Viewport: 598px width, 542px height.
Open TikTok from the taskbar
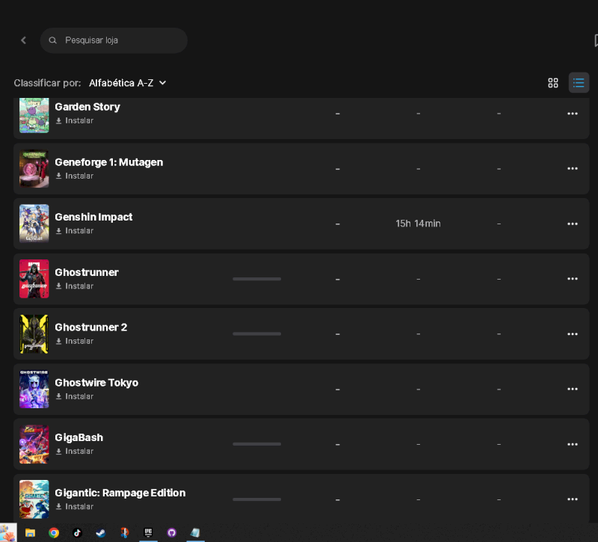click(x=78, y=532)
